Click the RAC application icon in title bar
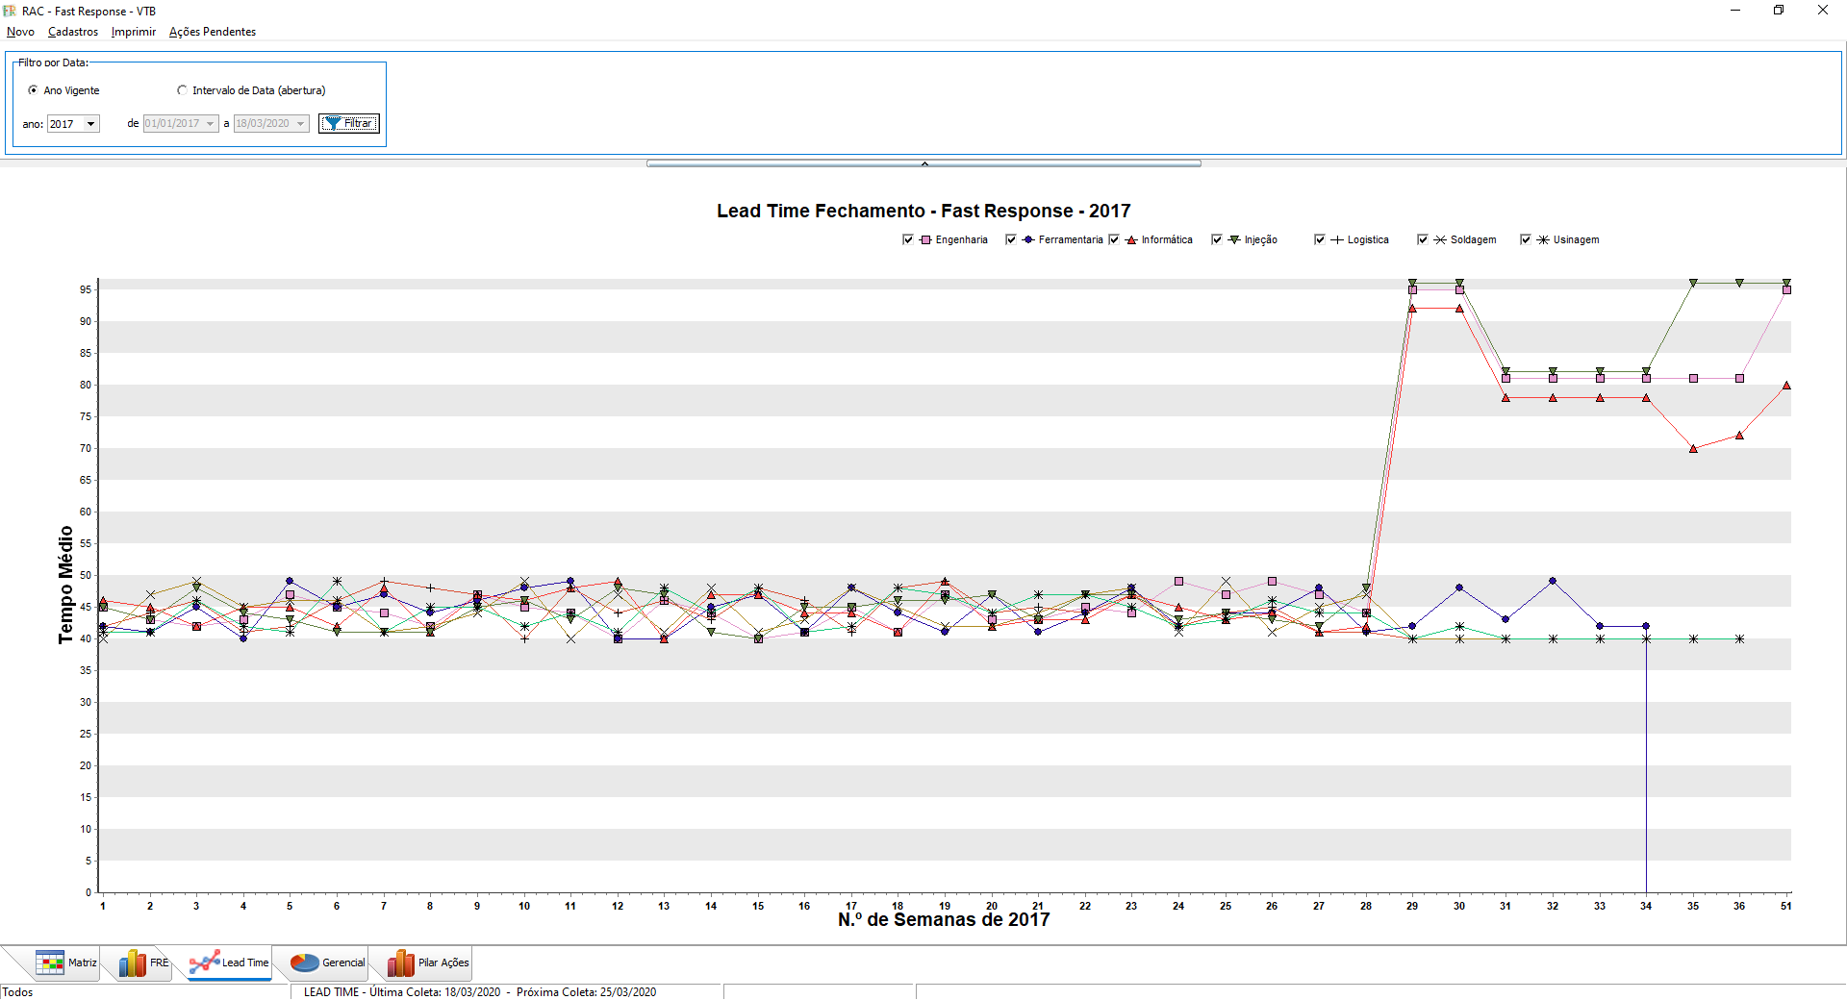The image size is (1847, 1000). click(10, 11)
